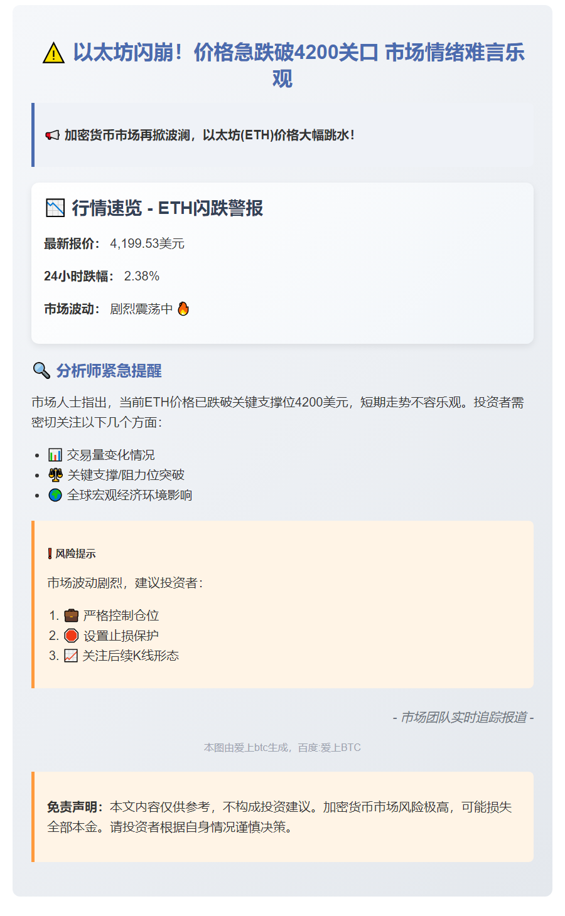Click the megaphone icon in the announcement banner
Image resolution: width=565 pixels, height=916 pixels.
coord(52,136)
